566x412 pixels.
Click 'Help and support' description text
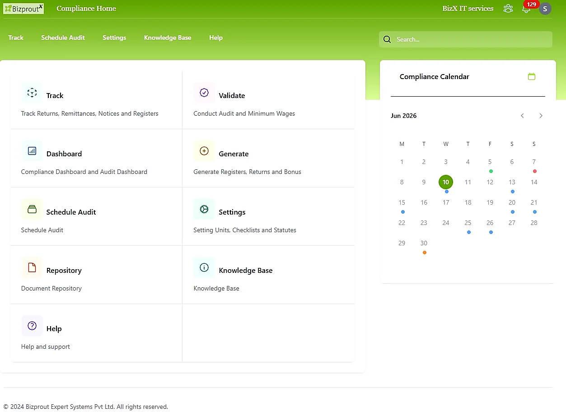click(46, 346)
